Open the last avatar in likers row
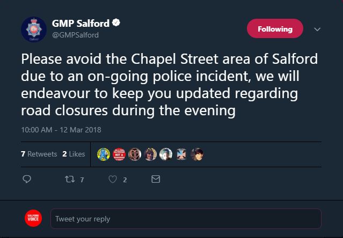The height and width of the screenshot is (238, 343). 198,154
